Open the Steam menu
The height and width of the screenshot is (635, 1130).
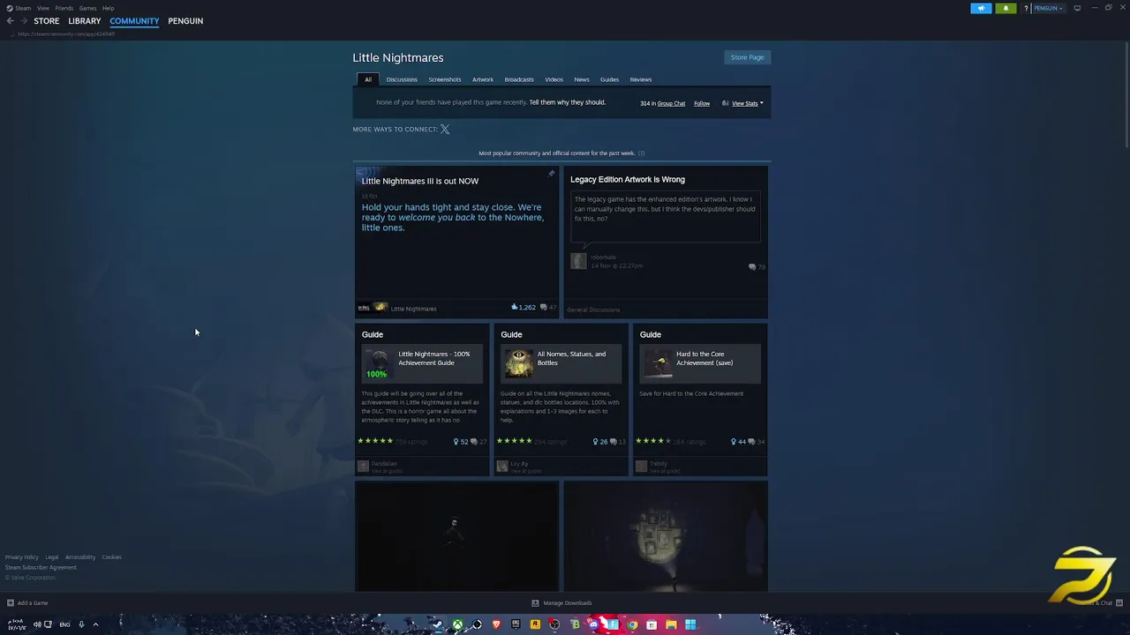19,8
